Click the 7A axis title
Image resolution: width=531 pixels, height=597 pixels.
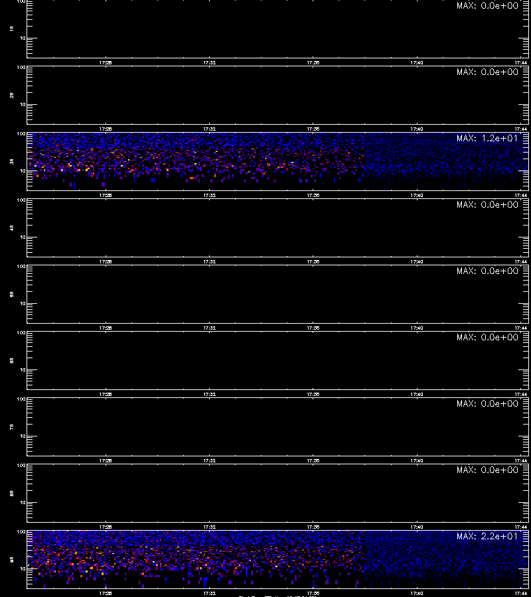12,427
